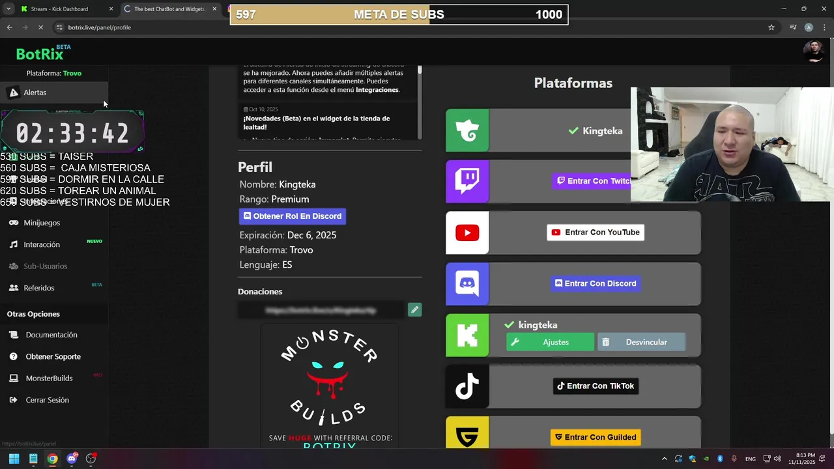Click the Alertas bell icon
Image resolution: width=834 pixels, height=469 pixels.
tap(14, 92)
